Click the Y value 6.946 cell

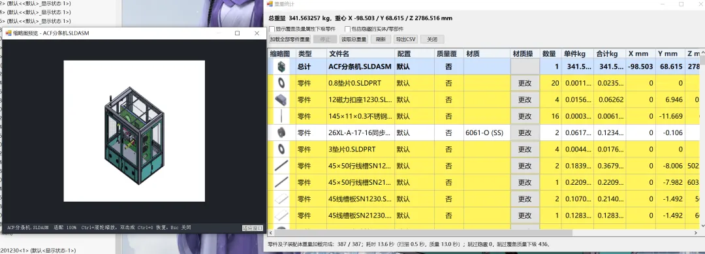click(x=671, y=100)
